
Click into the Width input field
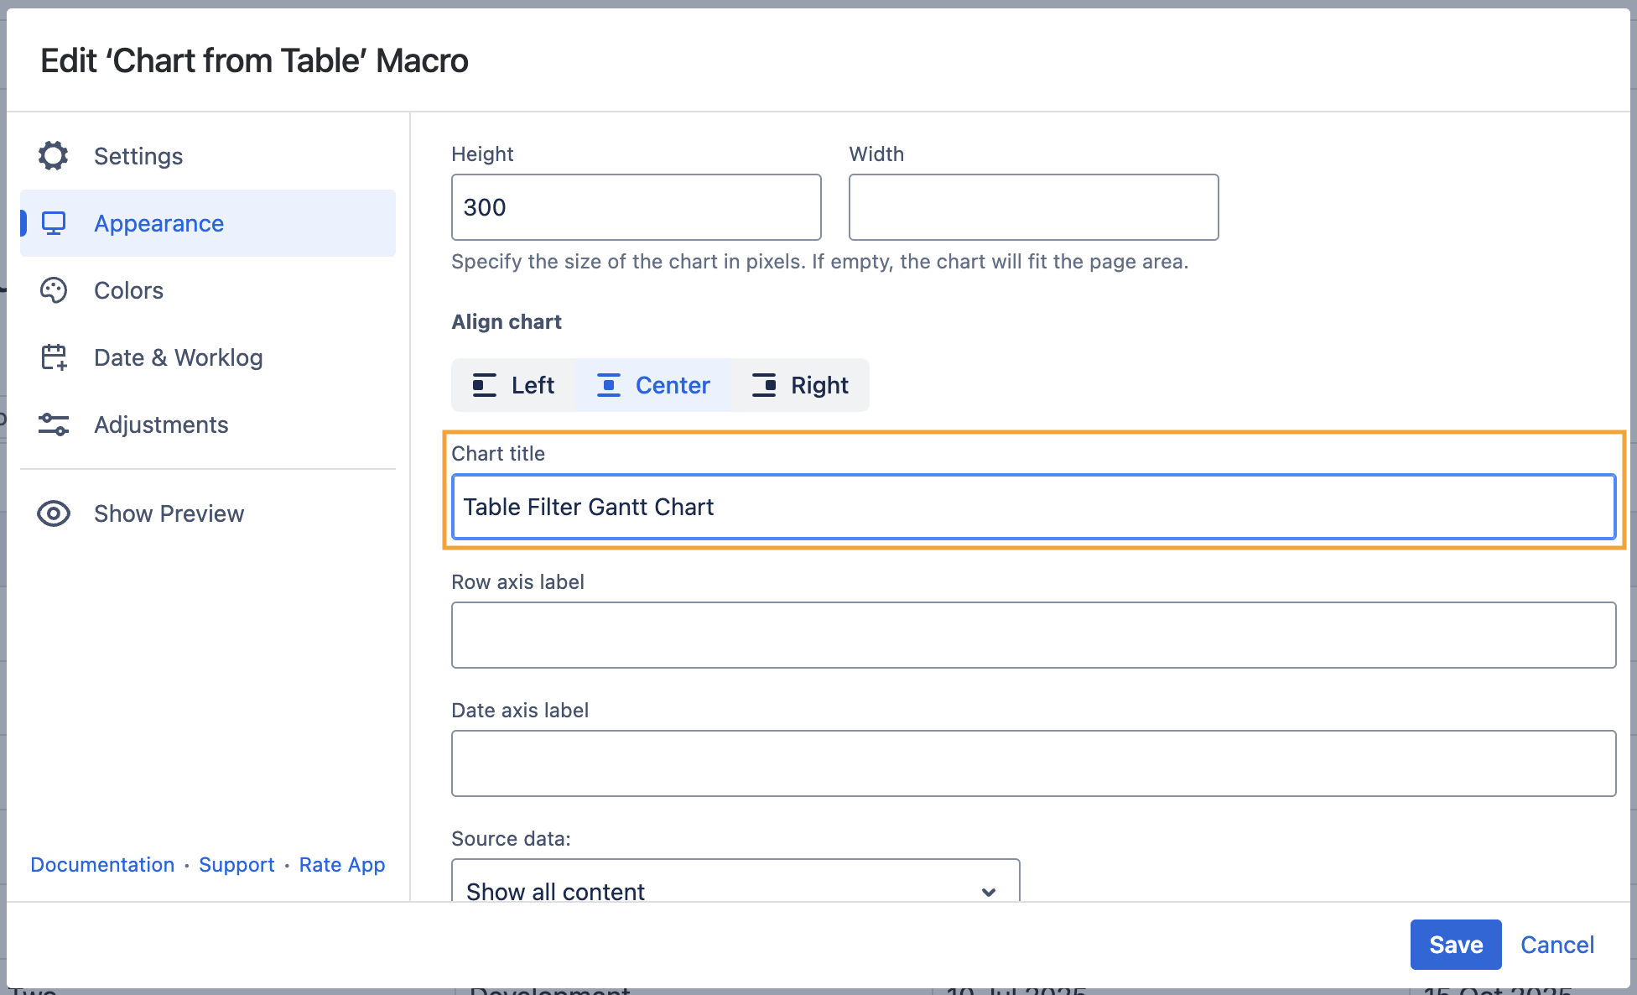coord(1033,207)
